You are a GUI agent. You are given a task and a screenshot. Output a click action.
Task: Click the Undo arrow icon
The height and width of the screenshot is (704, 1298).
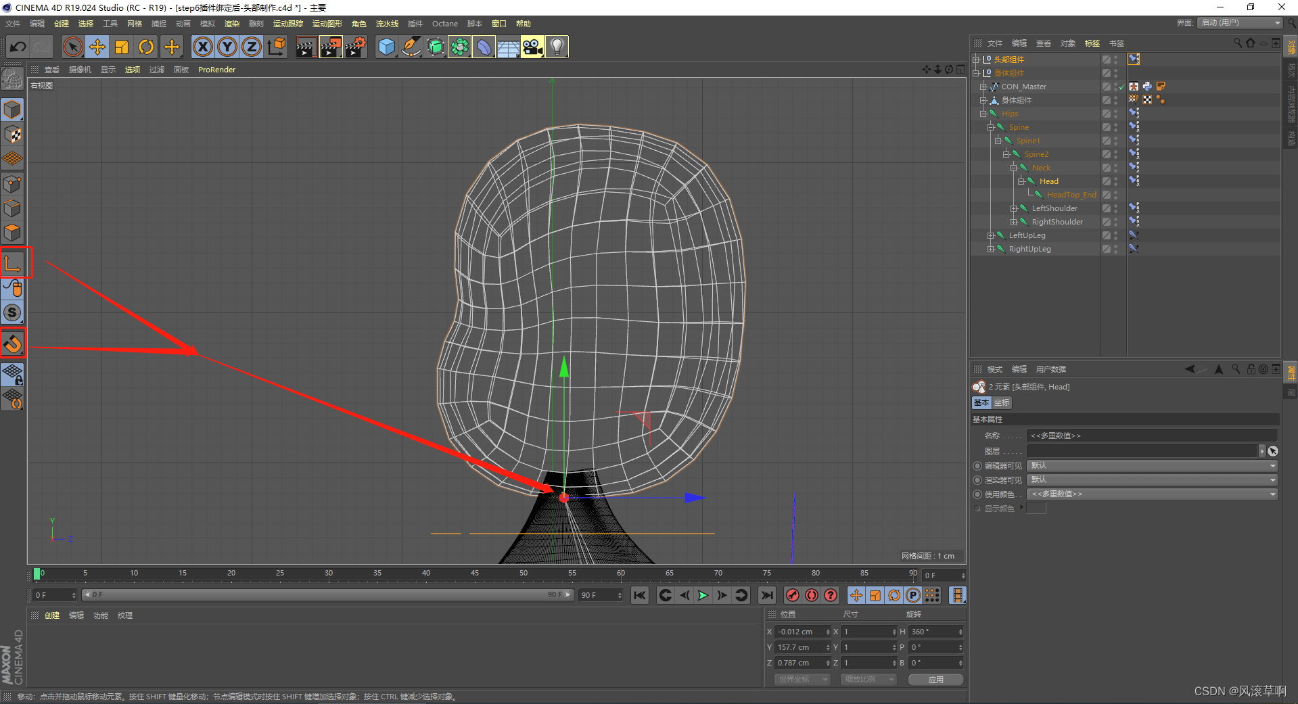point(18,46)
